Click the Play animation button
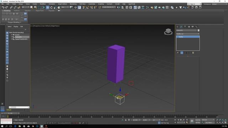228x128 pixels. pyautogui.click(x=181, y=120)
